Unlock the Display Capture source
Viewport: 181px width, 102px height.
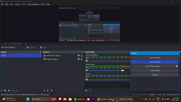click(x=82, y=59)
